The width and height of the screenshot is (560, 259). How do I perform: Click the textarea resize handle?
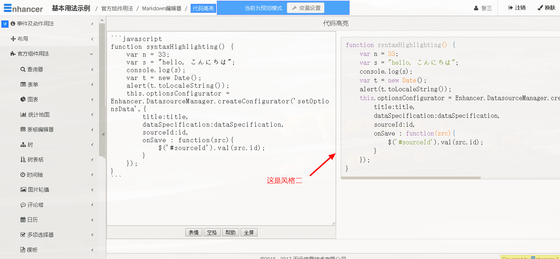click(333, 223)
